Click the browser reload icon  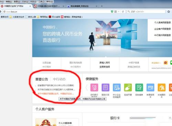tap(123, 12)
